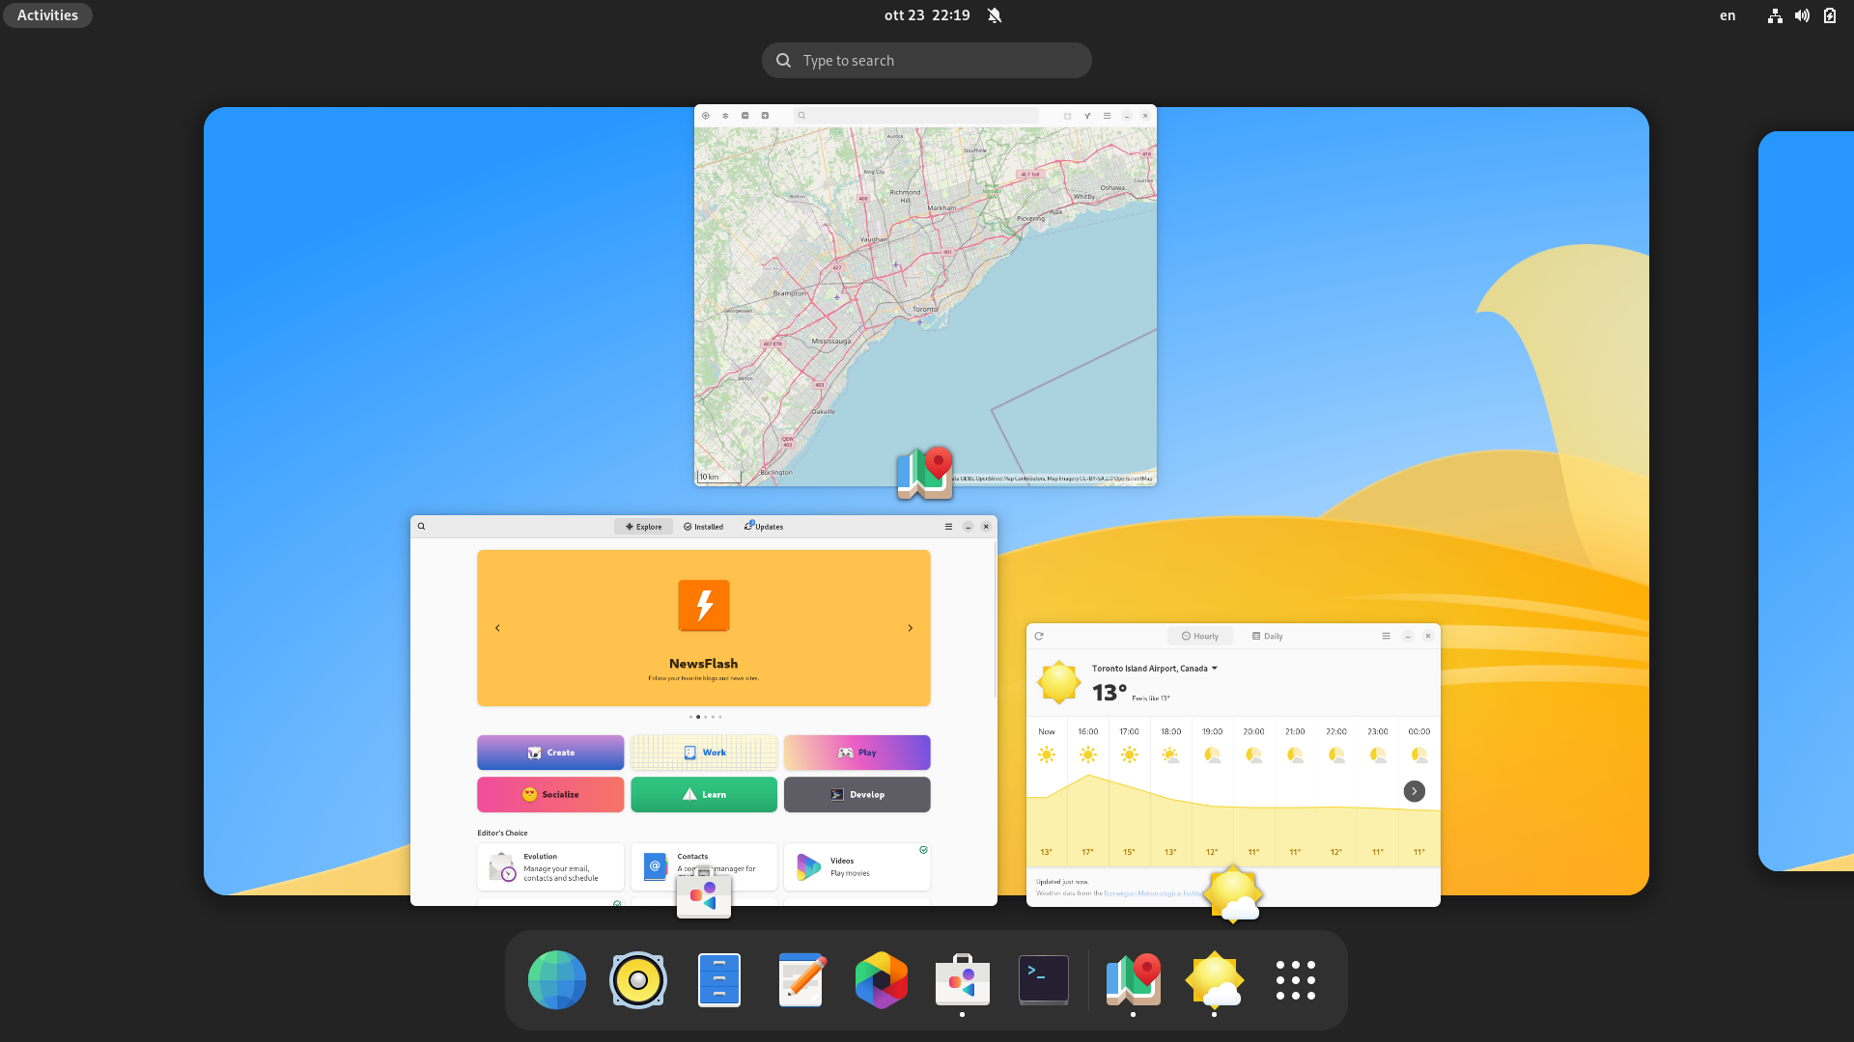Screen dimensions: 1854x1042
Task: Click the volume speaker icon in top bar
Action: point(1802,15)
